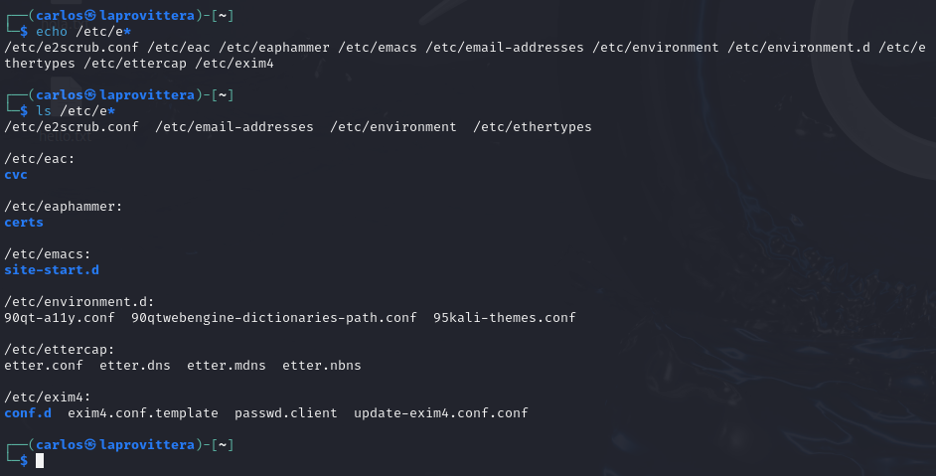Image resolution: width=936 pixels, height=476 pixels.
Task: Click the 'passwd.client' file entry
Action: [285, 413]
